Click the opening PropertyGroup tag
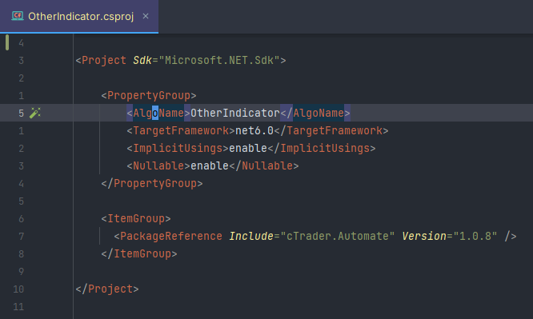The width and height of the screenshot is (533, 319). click(x=149, y=95)
